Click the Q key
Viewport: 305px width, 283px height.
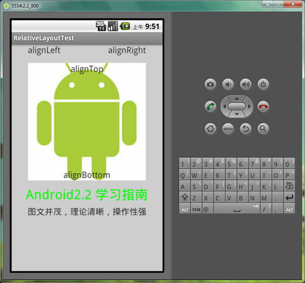[x=184, y=174]
